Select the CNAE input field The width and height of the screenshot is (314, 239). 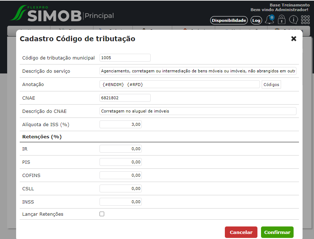point(125,98)
